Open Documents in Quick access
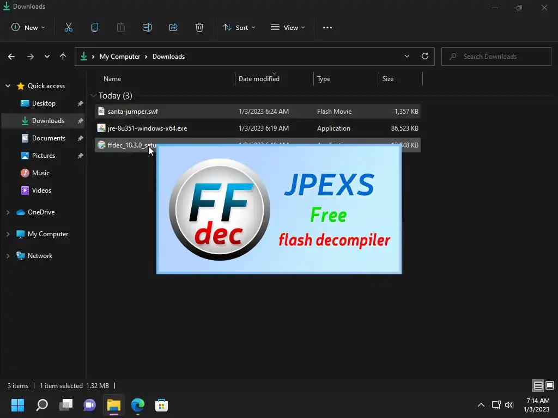 pyautogui.click(x=44, y=138)
